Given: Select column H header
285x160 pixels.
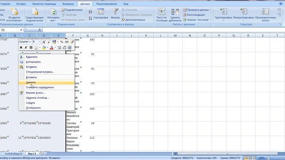Looking at the screenshot, I should 102,36.
